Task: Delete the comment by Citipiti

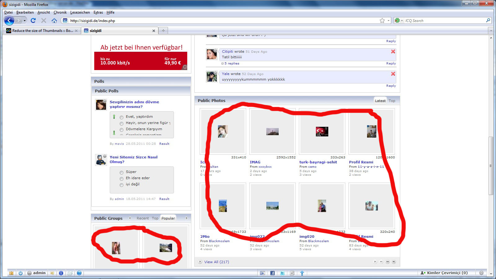Action: point(393,51)
